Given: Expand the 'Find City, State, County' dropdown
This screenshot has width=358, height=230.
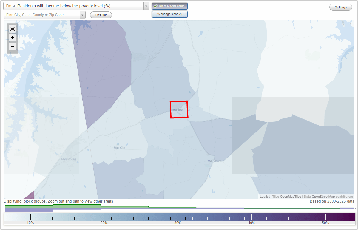Looking at the screenshot, I should 83,15.
